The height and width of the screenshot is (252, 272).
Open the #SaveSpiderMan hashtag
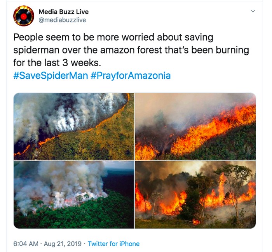tap(51, 75)
